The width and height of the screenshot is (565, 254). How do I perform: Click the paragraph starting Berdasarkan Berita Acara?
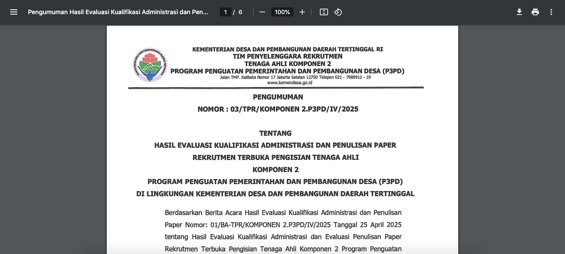pos(283,231)
